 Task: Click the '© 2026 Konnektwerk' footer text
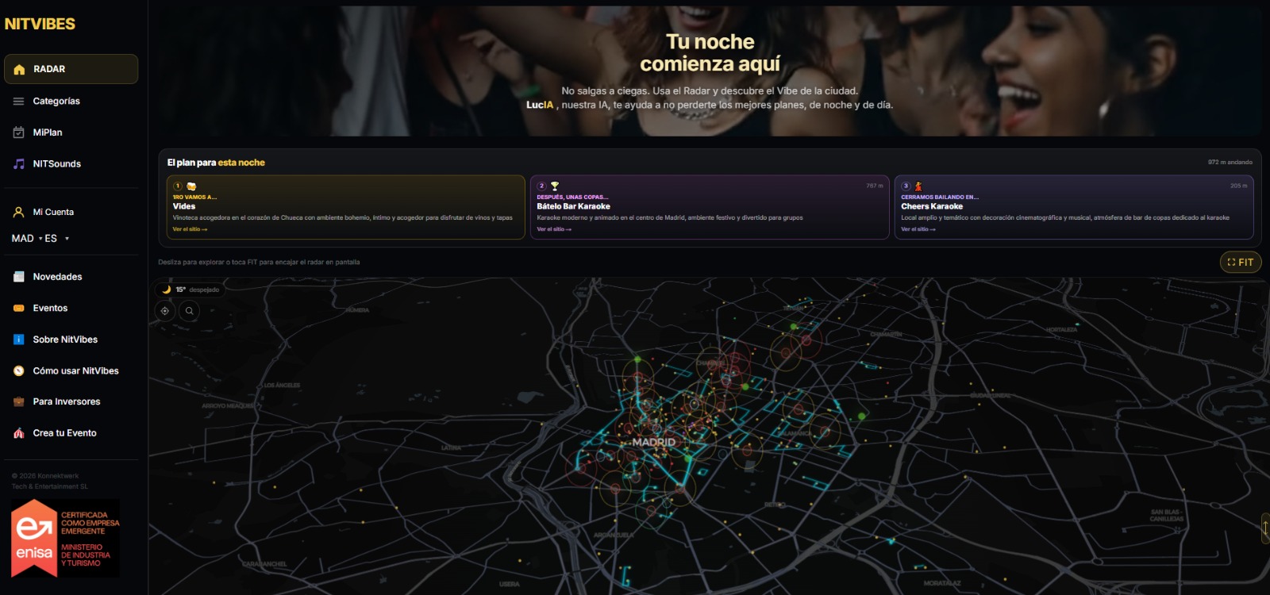(45, 476)
